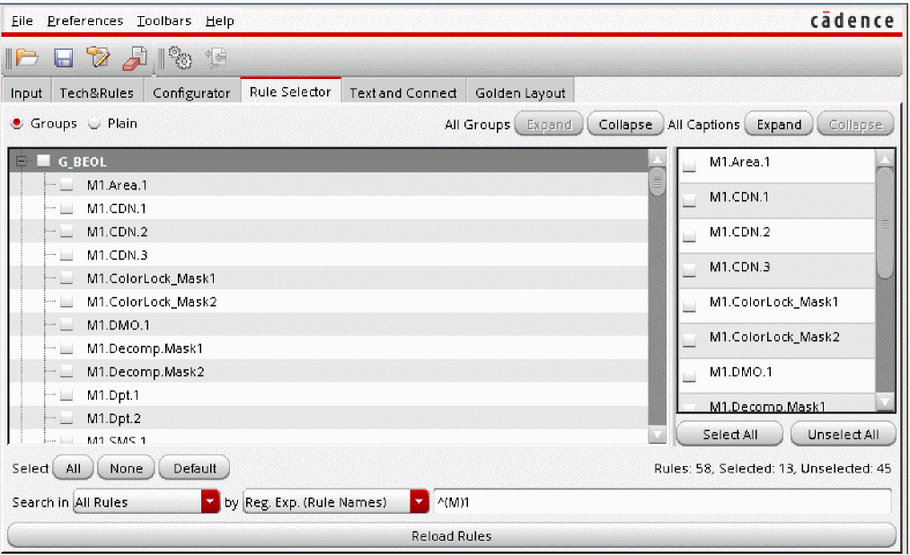This screenshot has width=910, height=555.
Task: Check M1.CDN.2 in the tree list
Action: (x=66, y=231)
